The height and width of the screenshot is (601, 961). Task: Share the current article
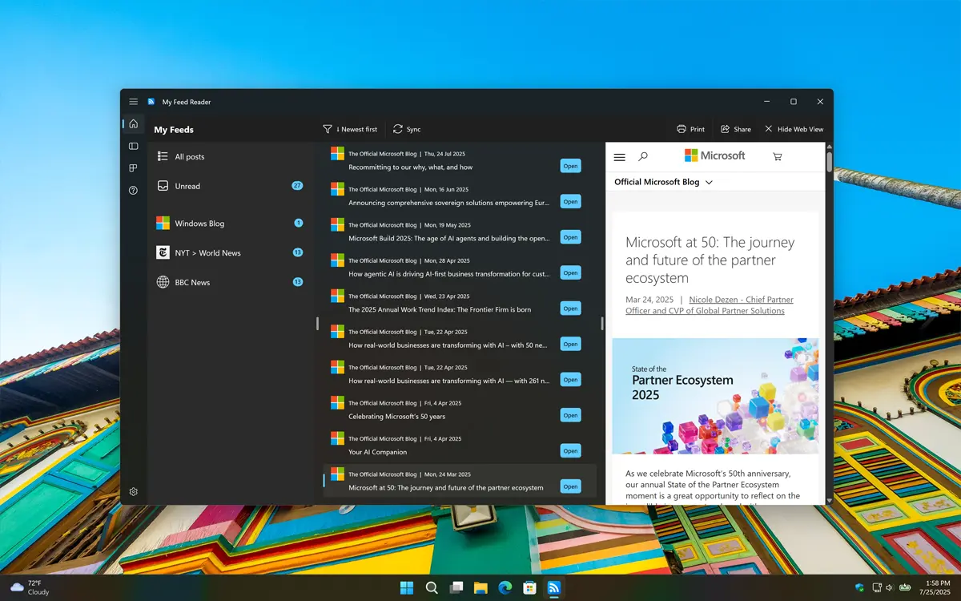736,129
